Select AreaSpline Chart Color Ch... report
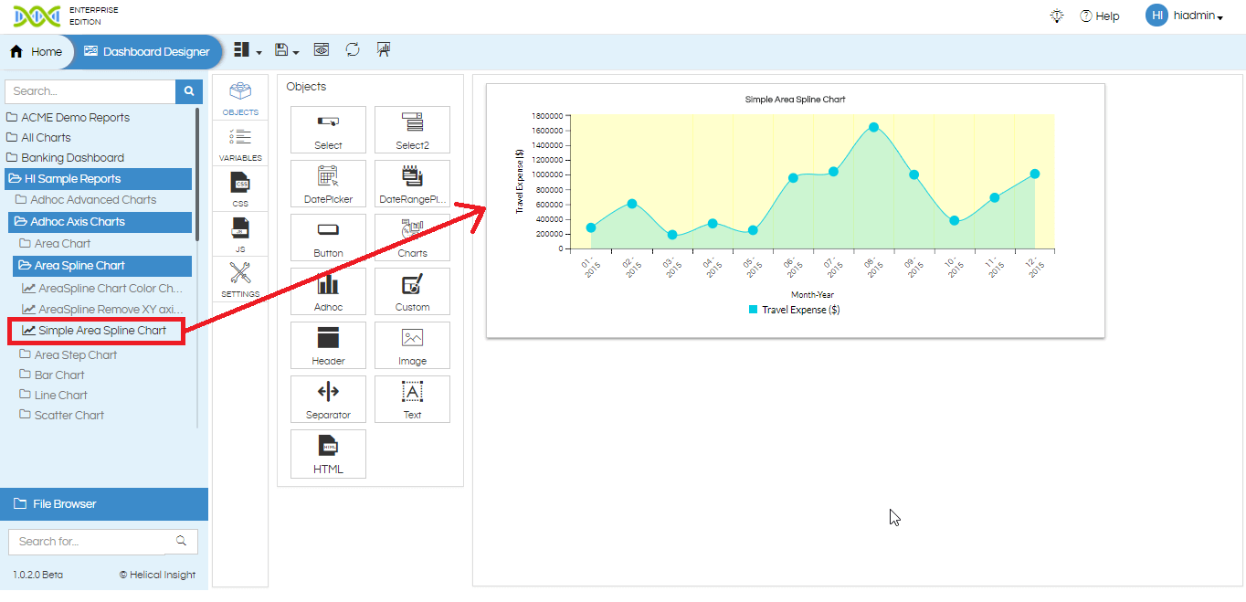Viewport: 1246px width, 602px height. (x=102, y=289)
